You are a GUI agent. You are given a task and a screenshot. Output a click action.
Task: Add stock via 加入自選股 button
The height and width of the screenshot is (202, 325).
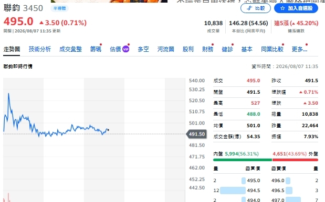[296, 8]
